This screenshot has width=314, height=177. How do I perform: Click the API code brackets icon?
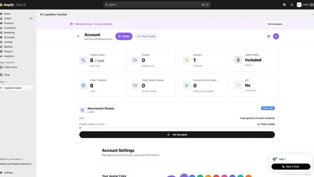pyautogui.click(x=238, y=85)
